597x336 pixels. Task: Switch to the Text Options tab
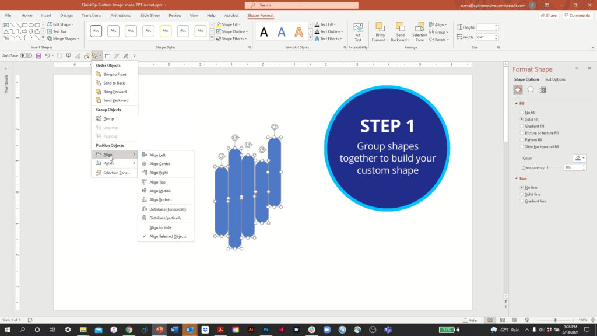[554, 79]
